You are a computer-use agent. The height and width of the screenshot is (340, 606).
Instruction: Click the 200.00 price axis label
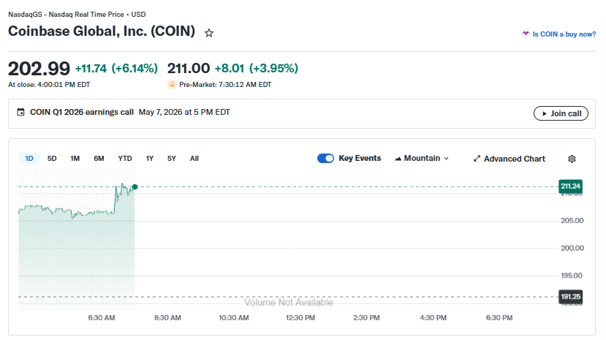(572, 248)
